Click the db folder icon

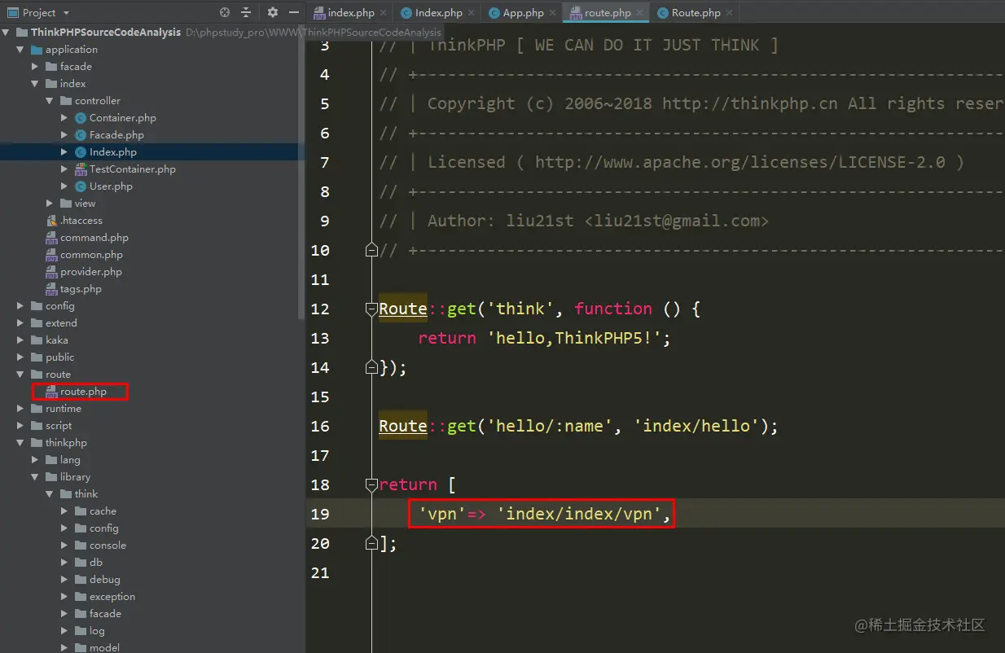[x=81, y=563]
